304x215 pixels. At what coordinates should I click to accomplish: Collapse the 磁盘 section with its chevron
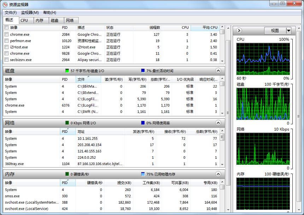pyautogui.click(x=218, y=71)
